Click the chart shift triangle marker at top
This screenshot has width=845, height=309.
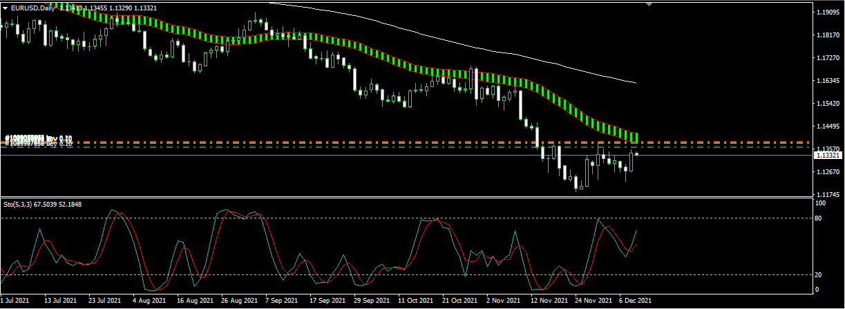(649, 4)
